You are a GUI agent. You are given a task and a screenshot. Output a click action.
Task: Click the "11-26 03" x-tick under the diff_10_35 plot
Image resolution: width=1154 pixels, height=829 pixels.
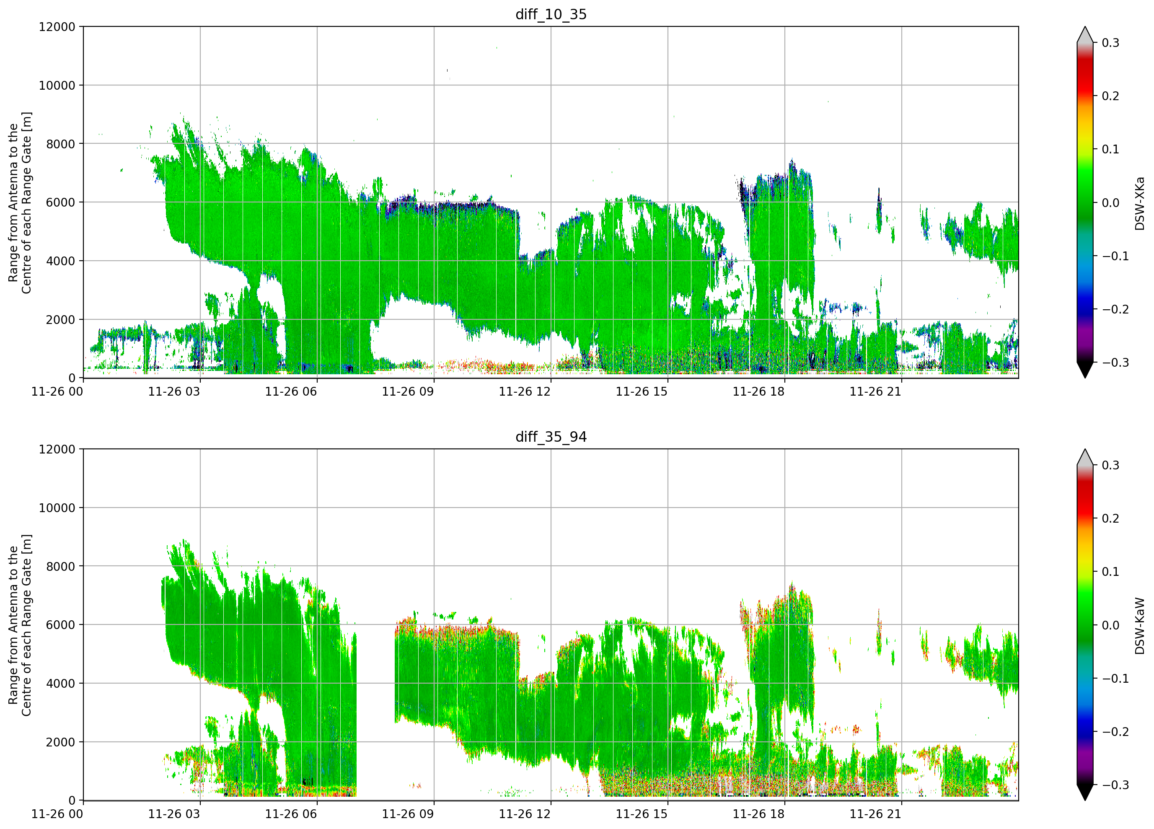(x=174, y=391)
